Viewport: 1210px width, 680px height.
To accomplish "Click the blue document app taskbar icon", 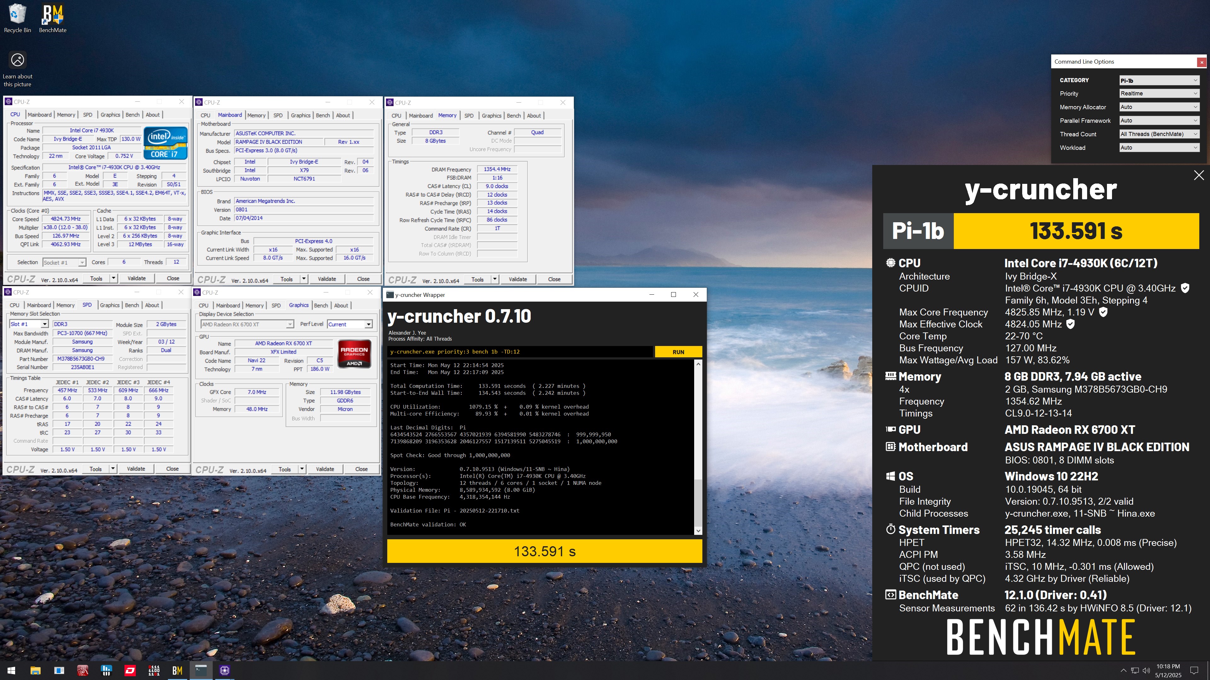I will coord(59,671).
